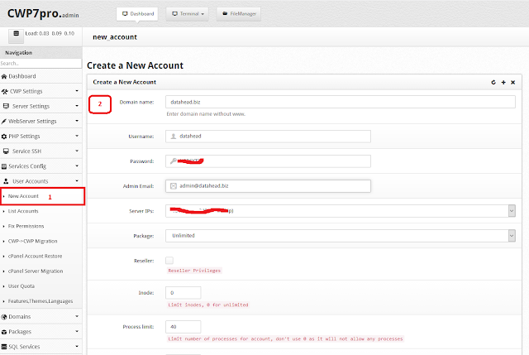Screen dimensions: 529x355
Task: Open cPanel Account Restore
Action: 35,256
